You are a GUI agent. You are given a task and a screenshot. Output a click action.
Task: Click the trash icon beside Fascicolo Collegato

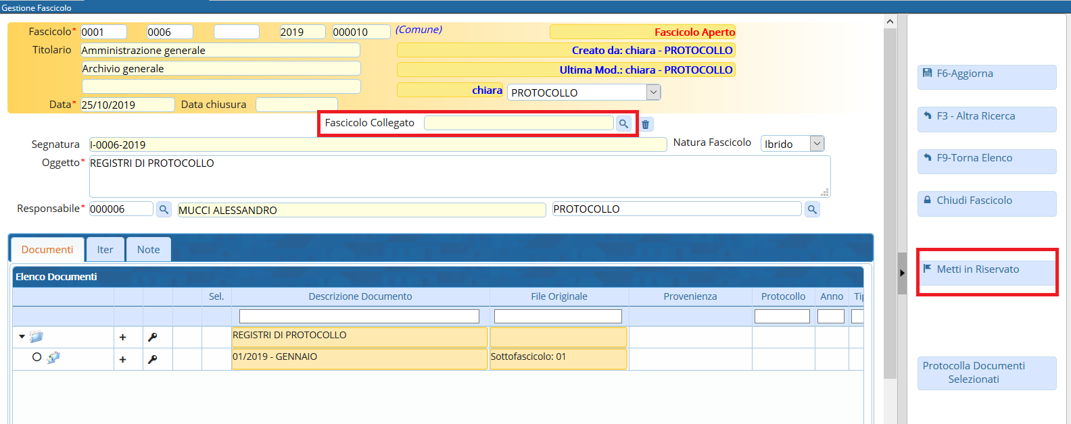(646, 124)
